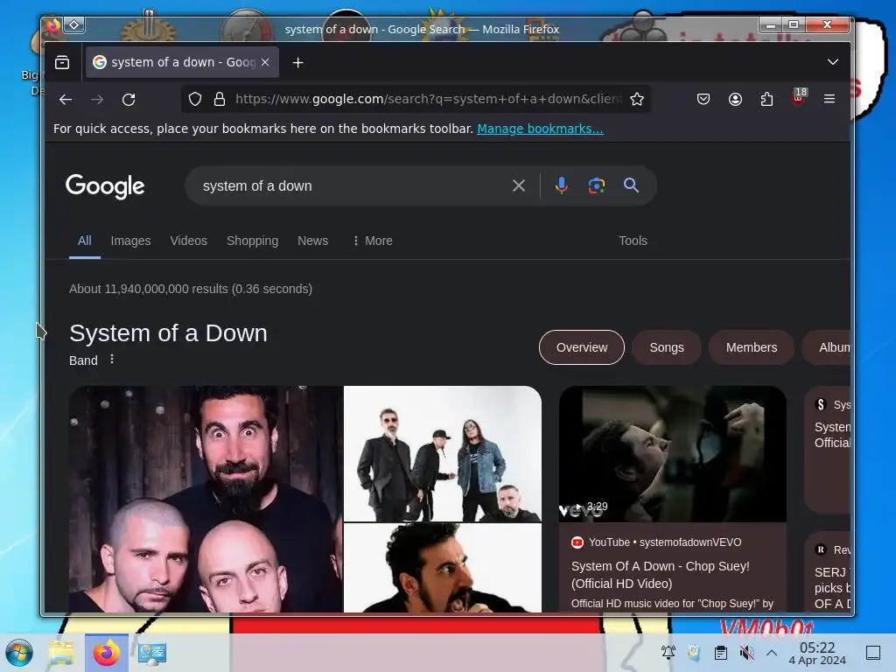Expand the More search categories menu
The image size is (896, 672).
coord(373,241)
